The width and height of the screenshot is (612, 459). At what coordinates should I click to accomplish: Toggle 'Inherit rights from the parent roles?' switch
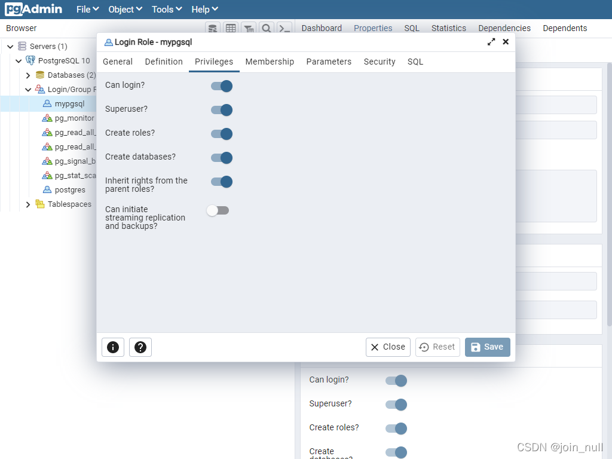(x=222, y=182)
